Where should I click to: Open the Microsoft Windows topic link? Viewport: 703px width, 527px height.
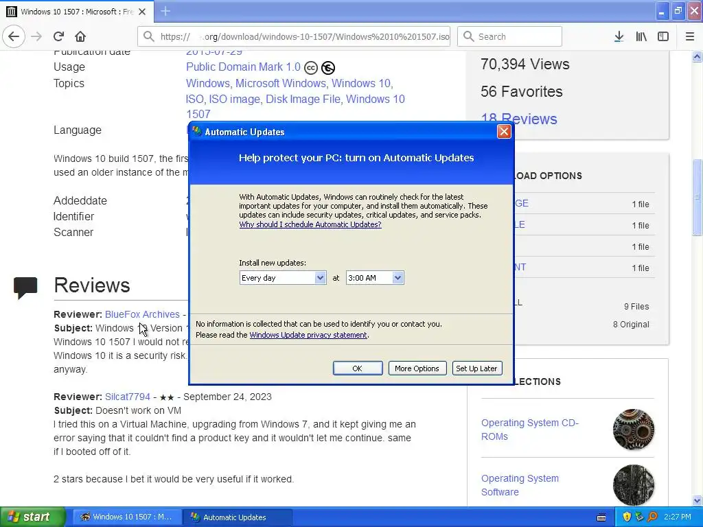coord(281,83)
